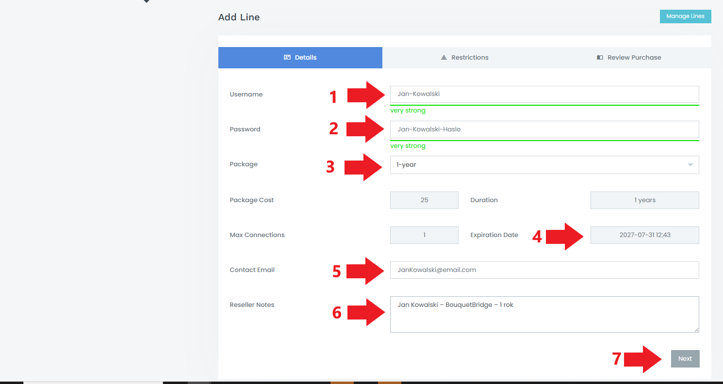
Task: Click the Add Line page heading
Action: (x=239, y=17)
